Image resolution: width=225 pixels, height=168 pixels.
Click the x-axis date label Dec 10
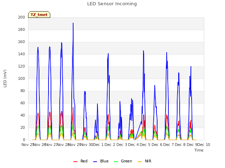204,145
